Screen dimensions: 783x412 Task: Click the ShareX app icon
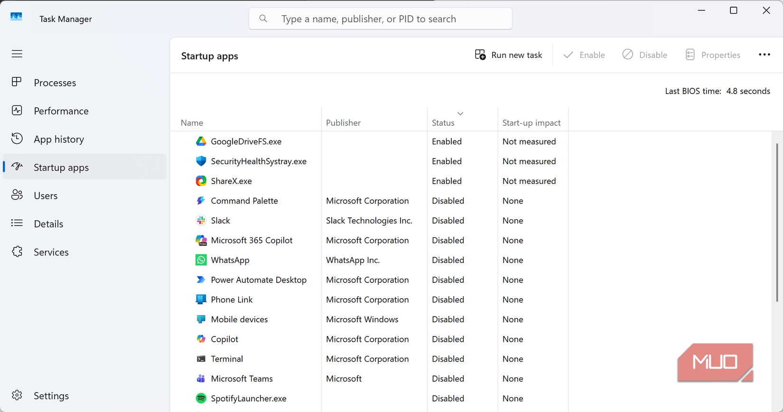pos(201,181)
